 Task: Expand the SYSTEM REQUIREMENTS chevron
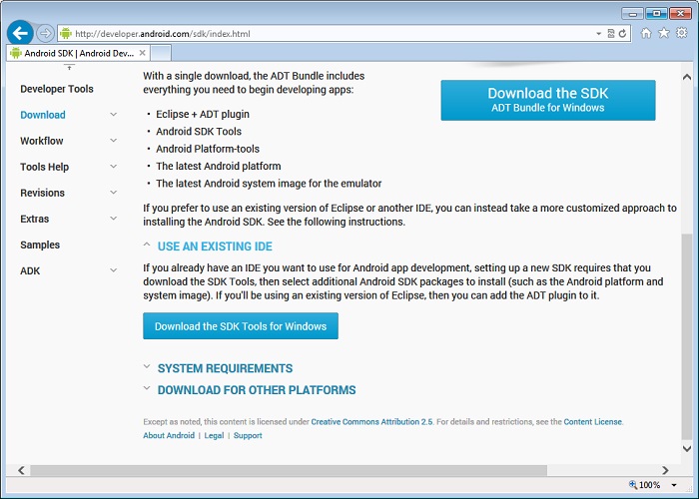click(146, 366)
